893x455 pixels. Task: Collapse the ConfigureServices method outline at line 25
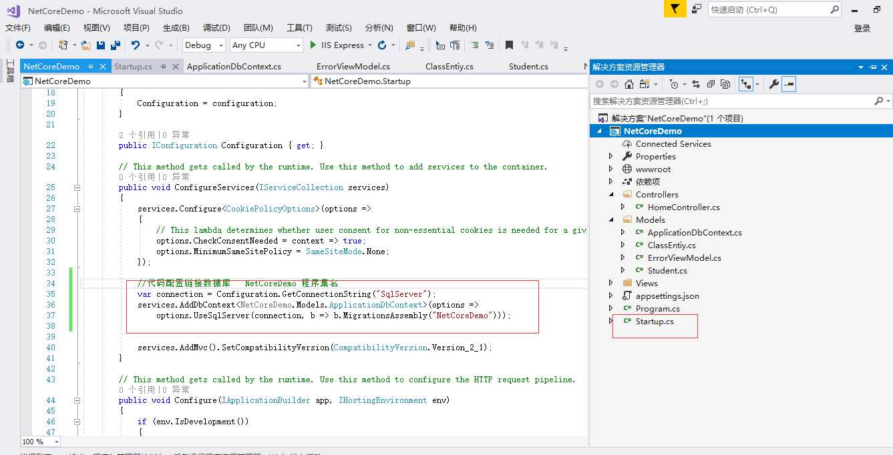pyautogui.click(x=77, y=187)
